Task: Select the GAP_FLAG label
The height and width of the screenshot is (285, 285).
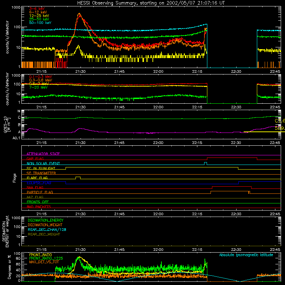Action: [x=35, y=159]
